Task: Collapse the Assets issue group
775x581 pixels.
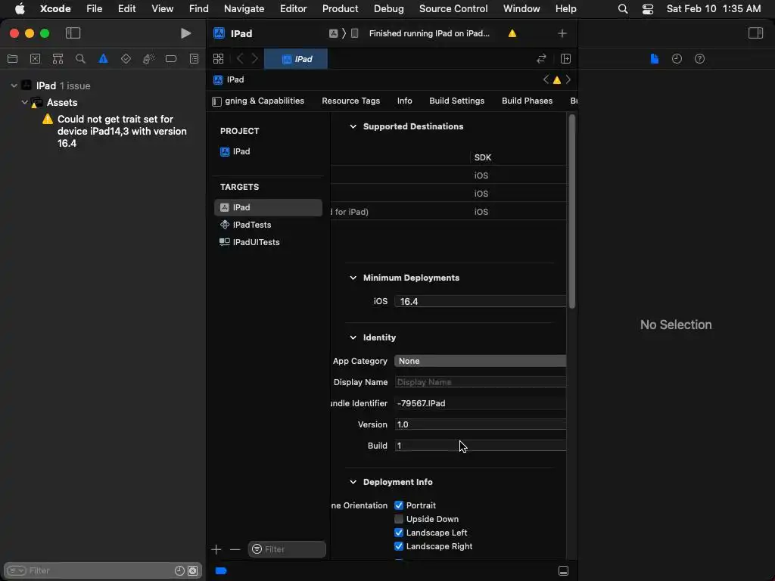Action: click(24, 102)
